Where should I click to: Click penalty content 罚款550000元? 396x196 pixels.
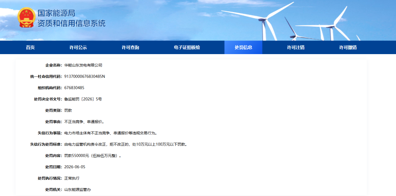[x=93, y=156]
